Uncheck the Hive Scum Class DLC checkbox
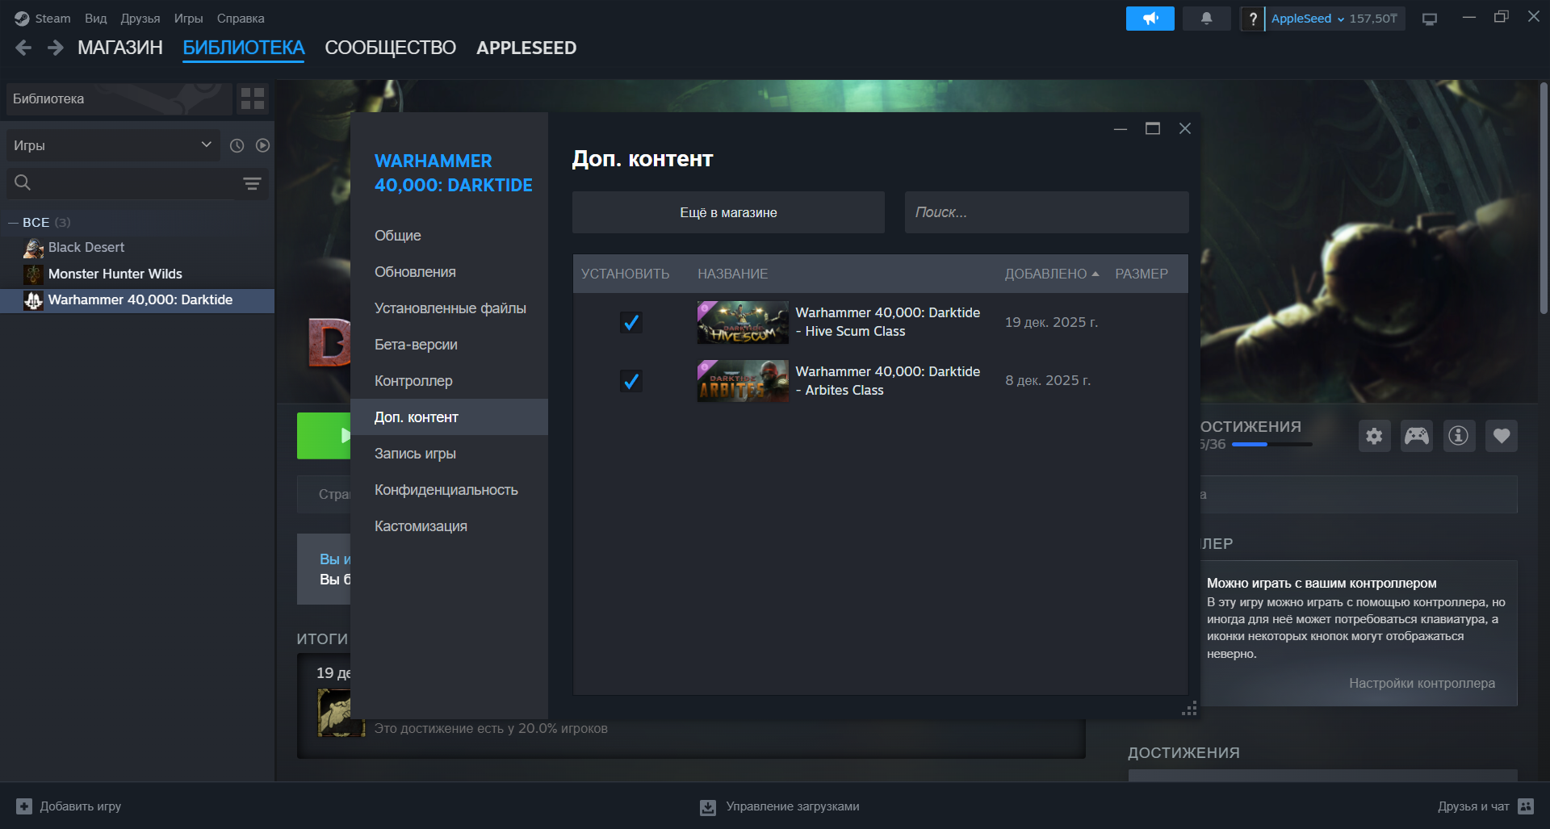The height and width of the screenshot is (829, 1550). click(x=631, y=322)
